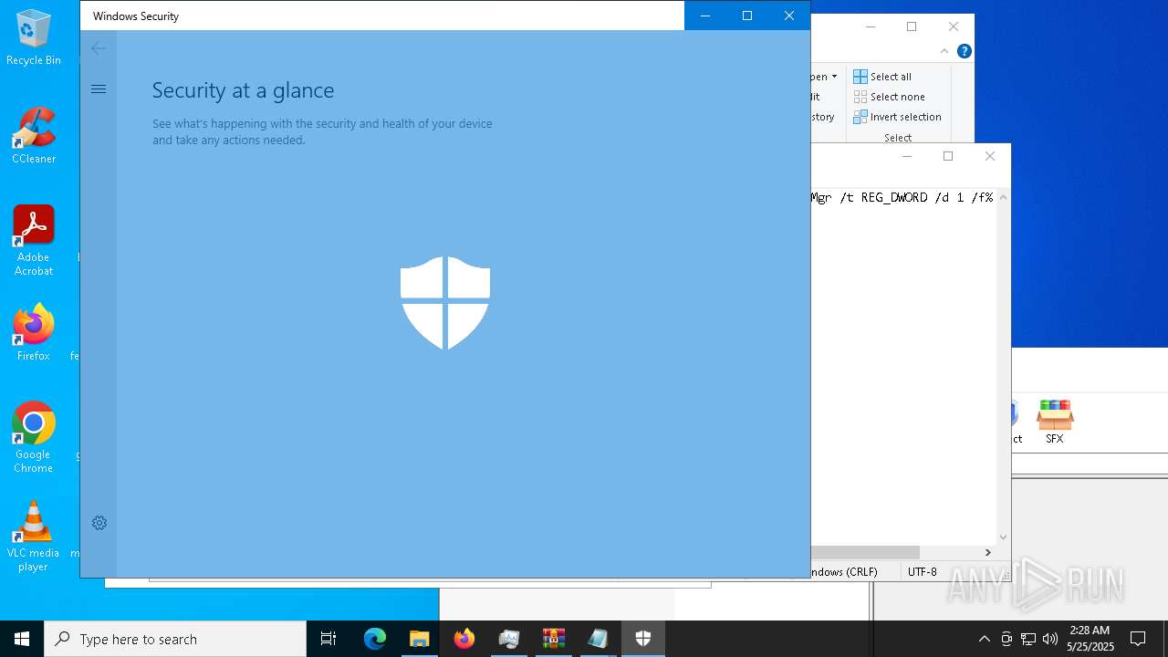Open Google Chrome desktop shortcut
The image size is (1168, 657).
pyautogui.click(x=34, y=438)
